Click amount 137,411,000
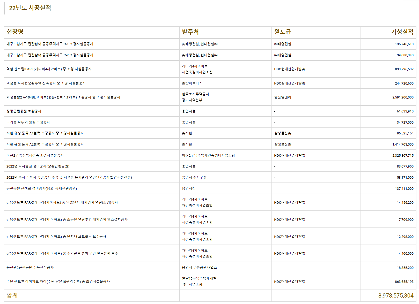The image size is (419, 304). [x=404, y=189]
